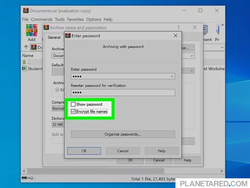This screenshot has width=250, height=188.
Task: Uncheck Encrypt file names checkbox
Action: pyautogui.click(x=73, y=112)
